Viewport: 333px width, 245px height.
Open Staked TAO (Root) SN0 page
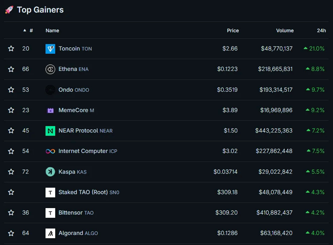(89, 192)
